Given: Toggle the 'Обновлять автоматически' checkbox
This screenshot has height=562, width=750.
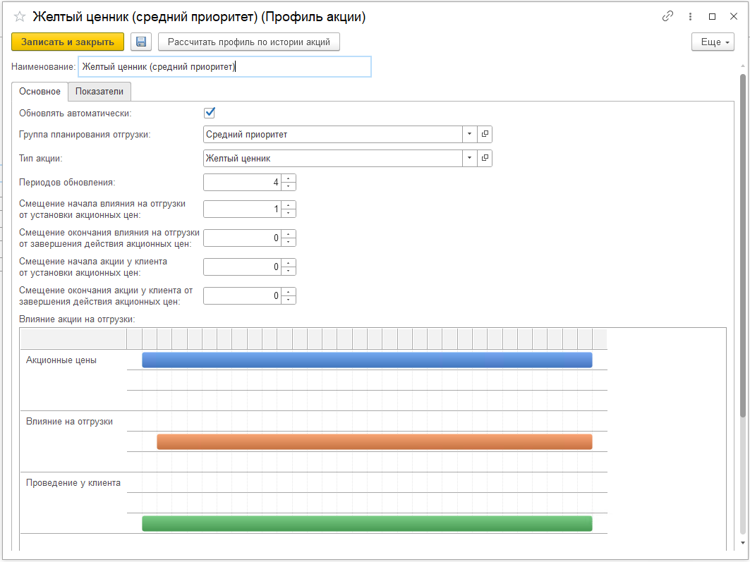Looking at the screenshot, I should tap(209, 113).
